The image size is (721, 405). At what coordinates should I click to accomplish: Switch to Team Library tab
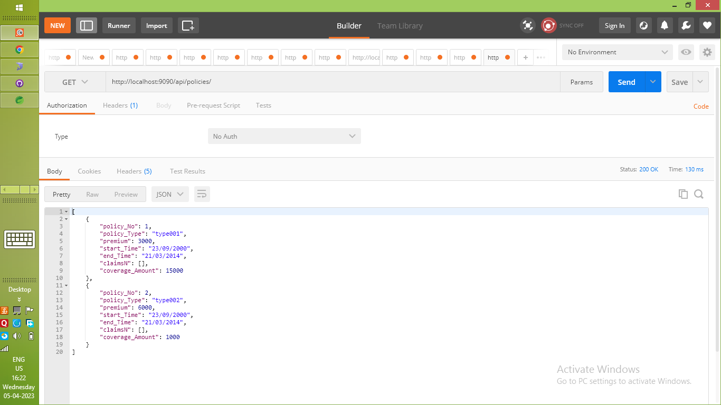(400, 25)
